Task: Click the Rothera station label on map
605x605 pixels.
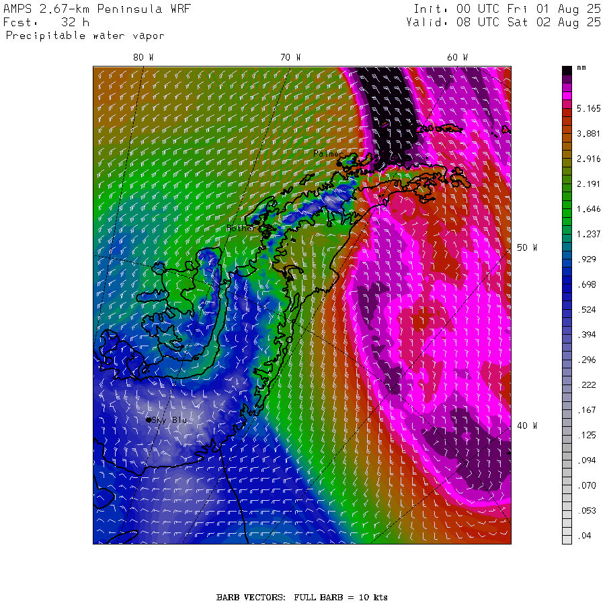Action: (241, 229)
